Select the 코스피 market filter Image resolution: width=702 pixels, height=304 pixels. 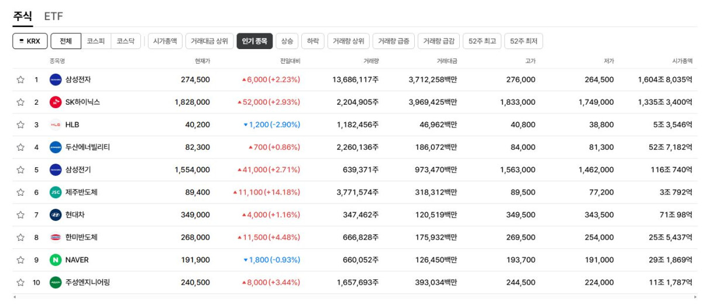coord(95,41)
